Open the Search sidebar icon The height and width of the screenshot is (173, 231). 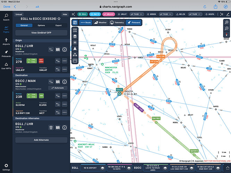6,17
